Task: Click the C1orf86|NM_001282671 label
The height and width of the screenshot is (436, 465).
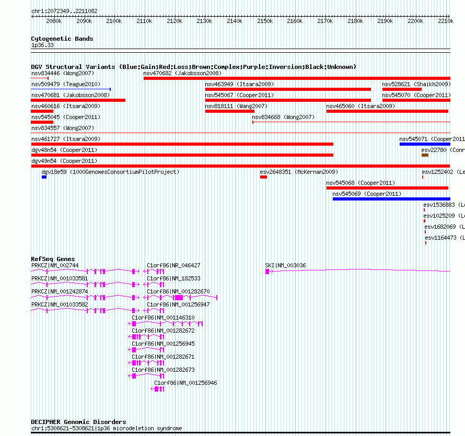Action: pos(164,357)
